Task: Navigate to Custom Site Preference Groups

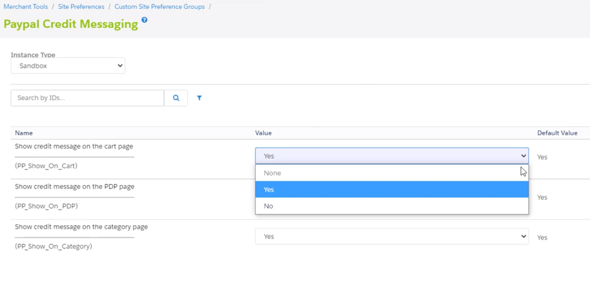Action: (x=160, y=7)
